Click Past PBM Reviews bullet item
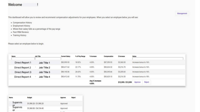The image size is (200, 112). point(21,32)
